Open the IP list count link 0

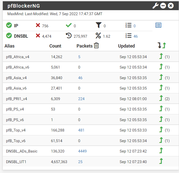tap(135, 26)
